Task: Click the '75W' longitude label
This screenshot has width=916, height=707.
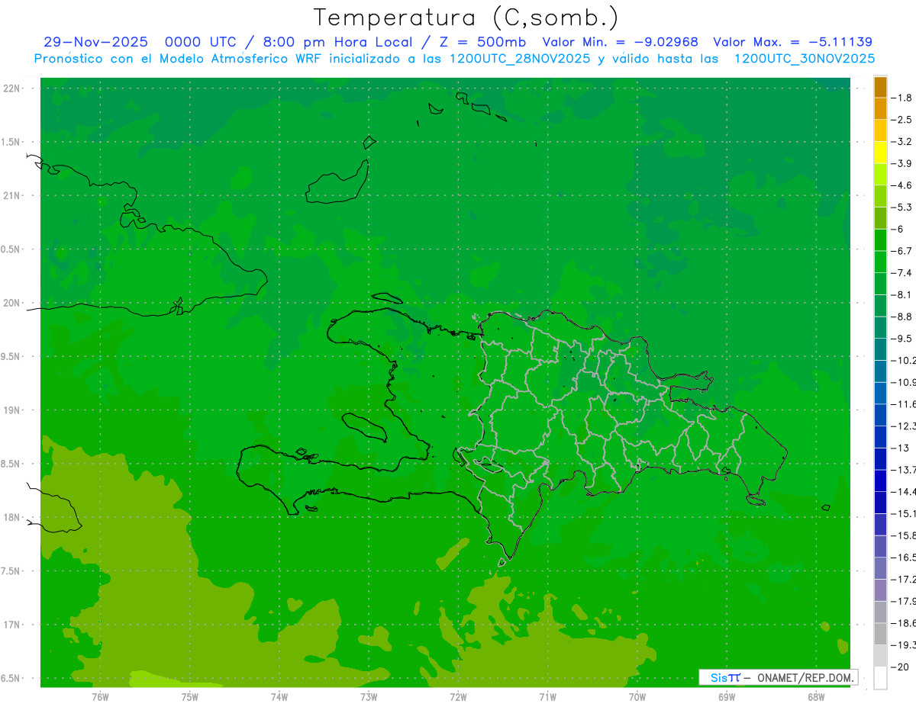Action: coord(190,697)
